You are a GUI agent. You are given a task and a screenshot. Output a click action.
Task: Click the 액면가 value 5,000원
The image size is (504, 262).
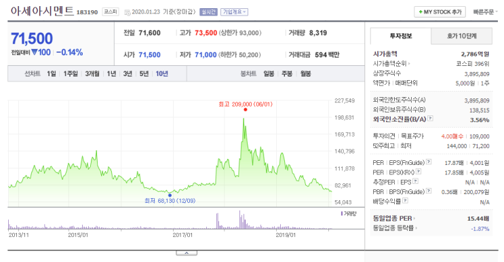pyautogui.click(x=465, y=83)
